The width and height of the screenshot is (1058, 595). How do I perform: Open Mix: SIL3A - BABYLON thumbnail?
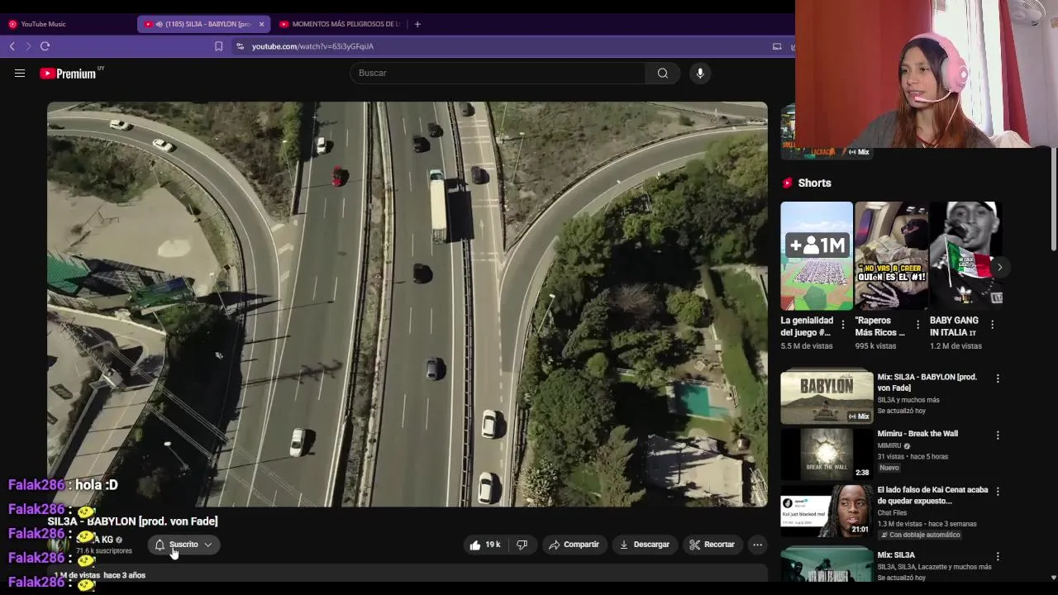(827, 397)
